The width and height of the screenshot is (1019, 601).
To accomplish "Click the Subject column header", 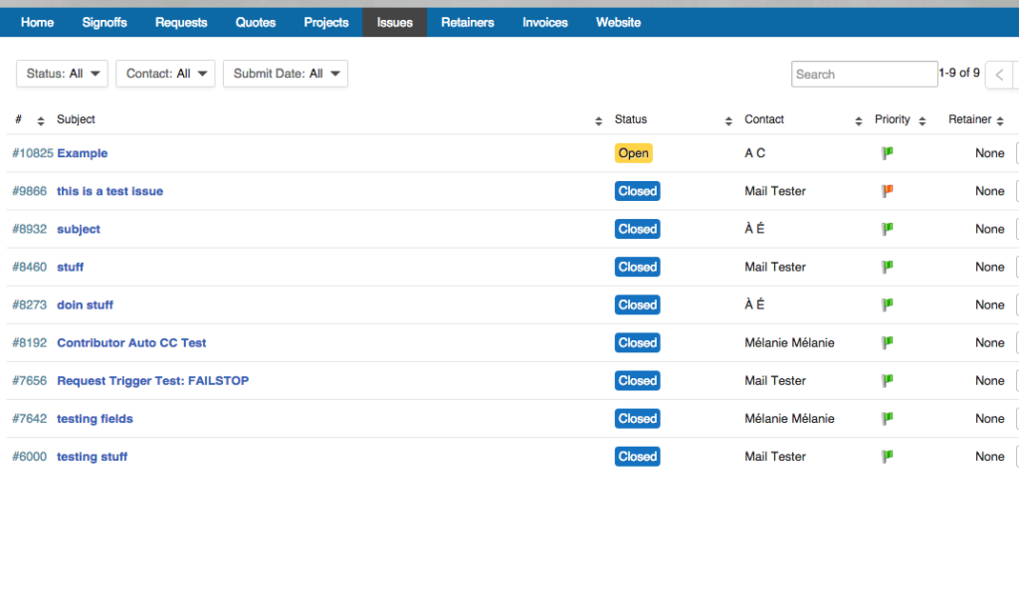I will [76, 119].
